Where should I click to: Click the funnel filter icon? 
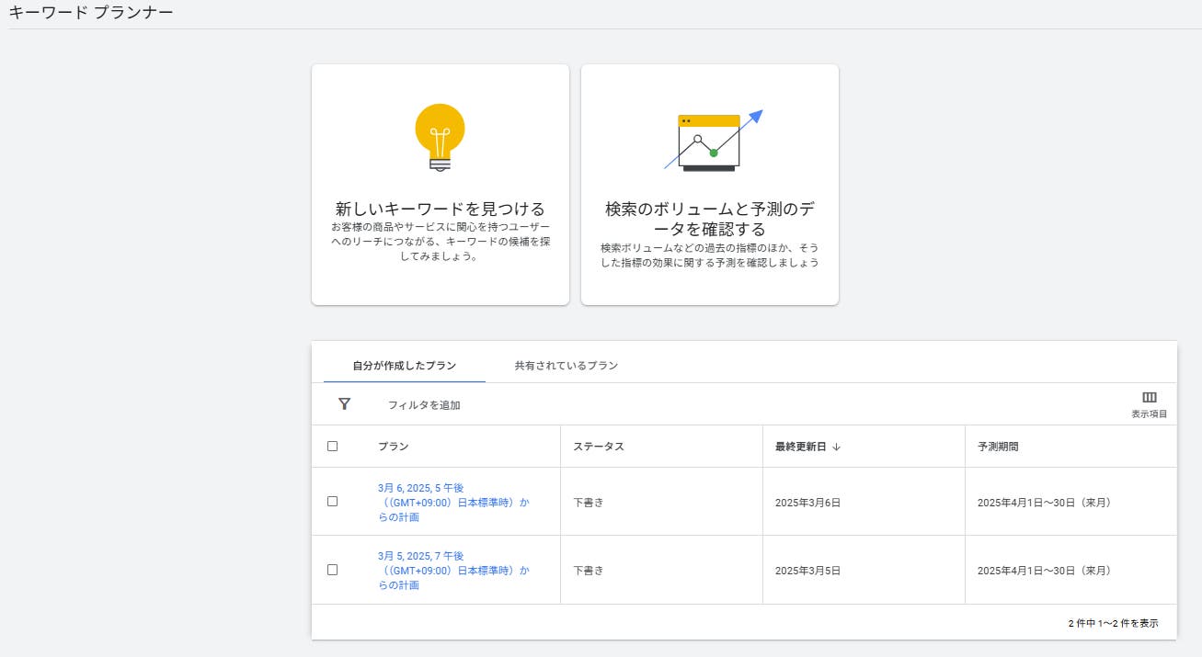(345, 404)
